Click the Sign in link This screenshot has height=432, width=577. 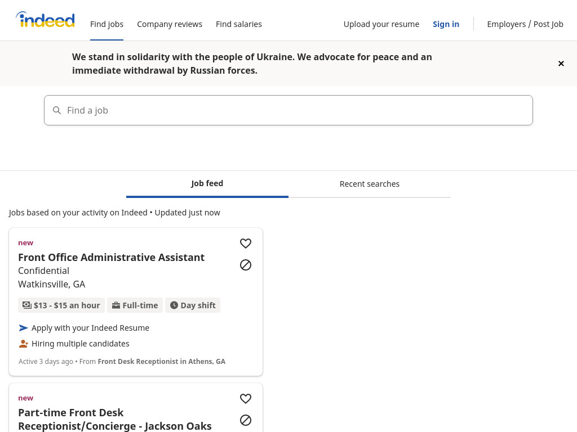click(x=446, y=24)
